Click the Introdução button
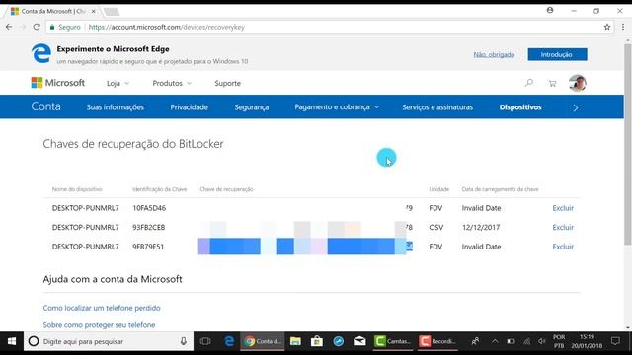The height and width of the screenshot is (355, 632). click(557, 55)
